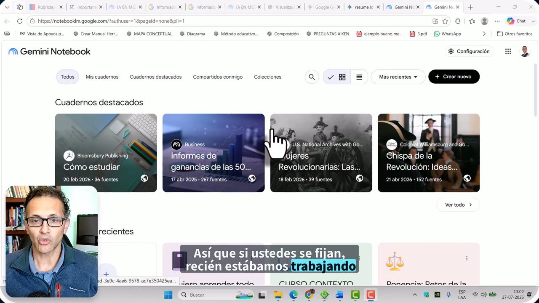Click the globe icon on Informes de ganancias card
The width and height of the screenshot is (539, 303).
[x=252, y=178]
